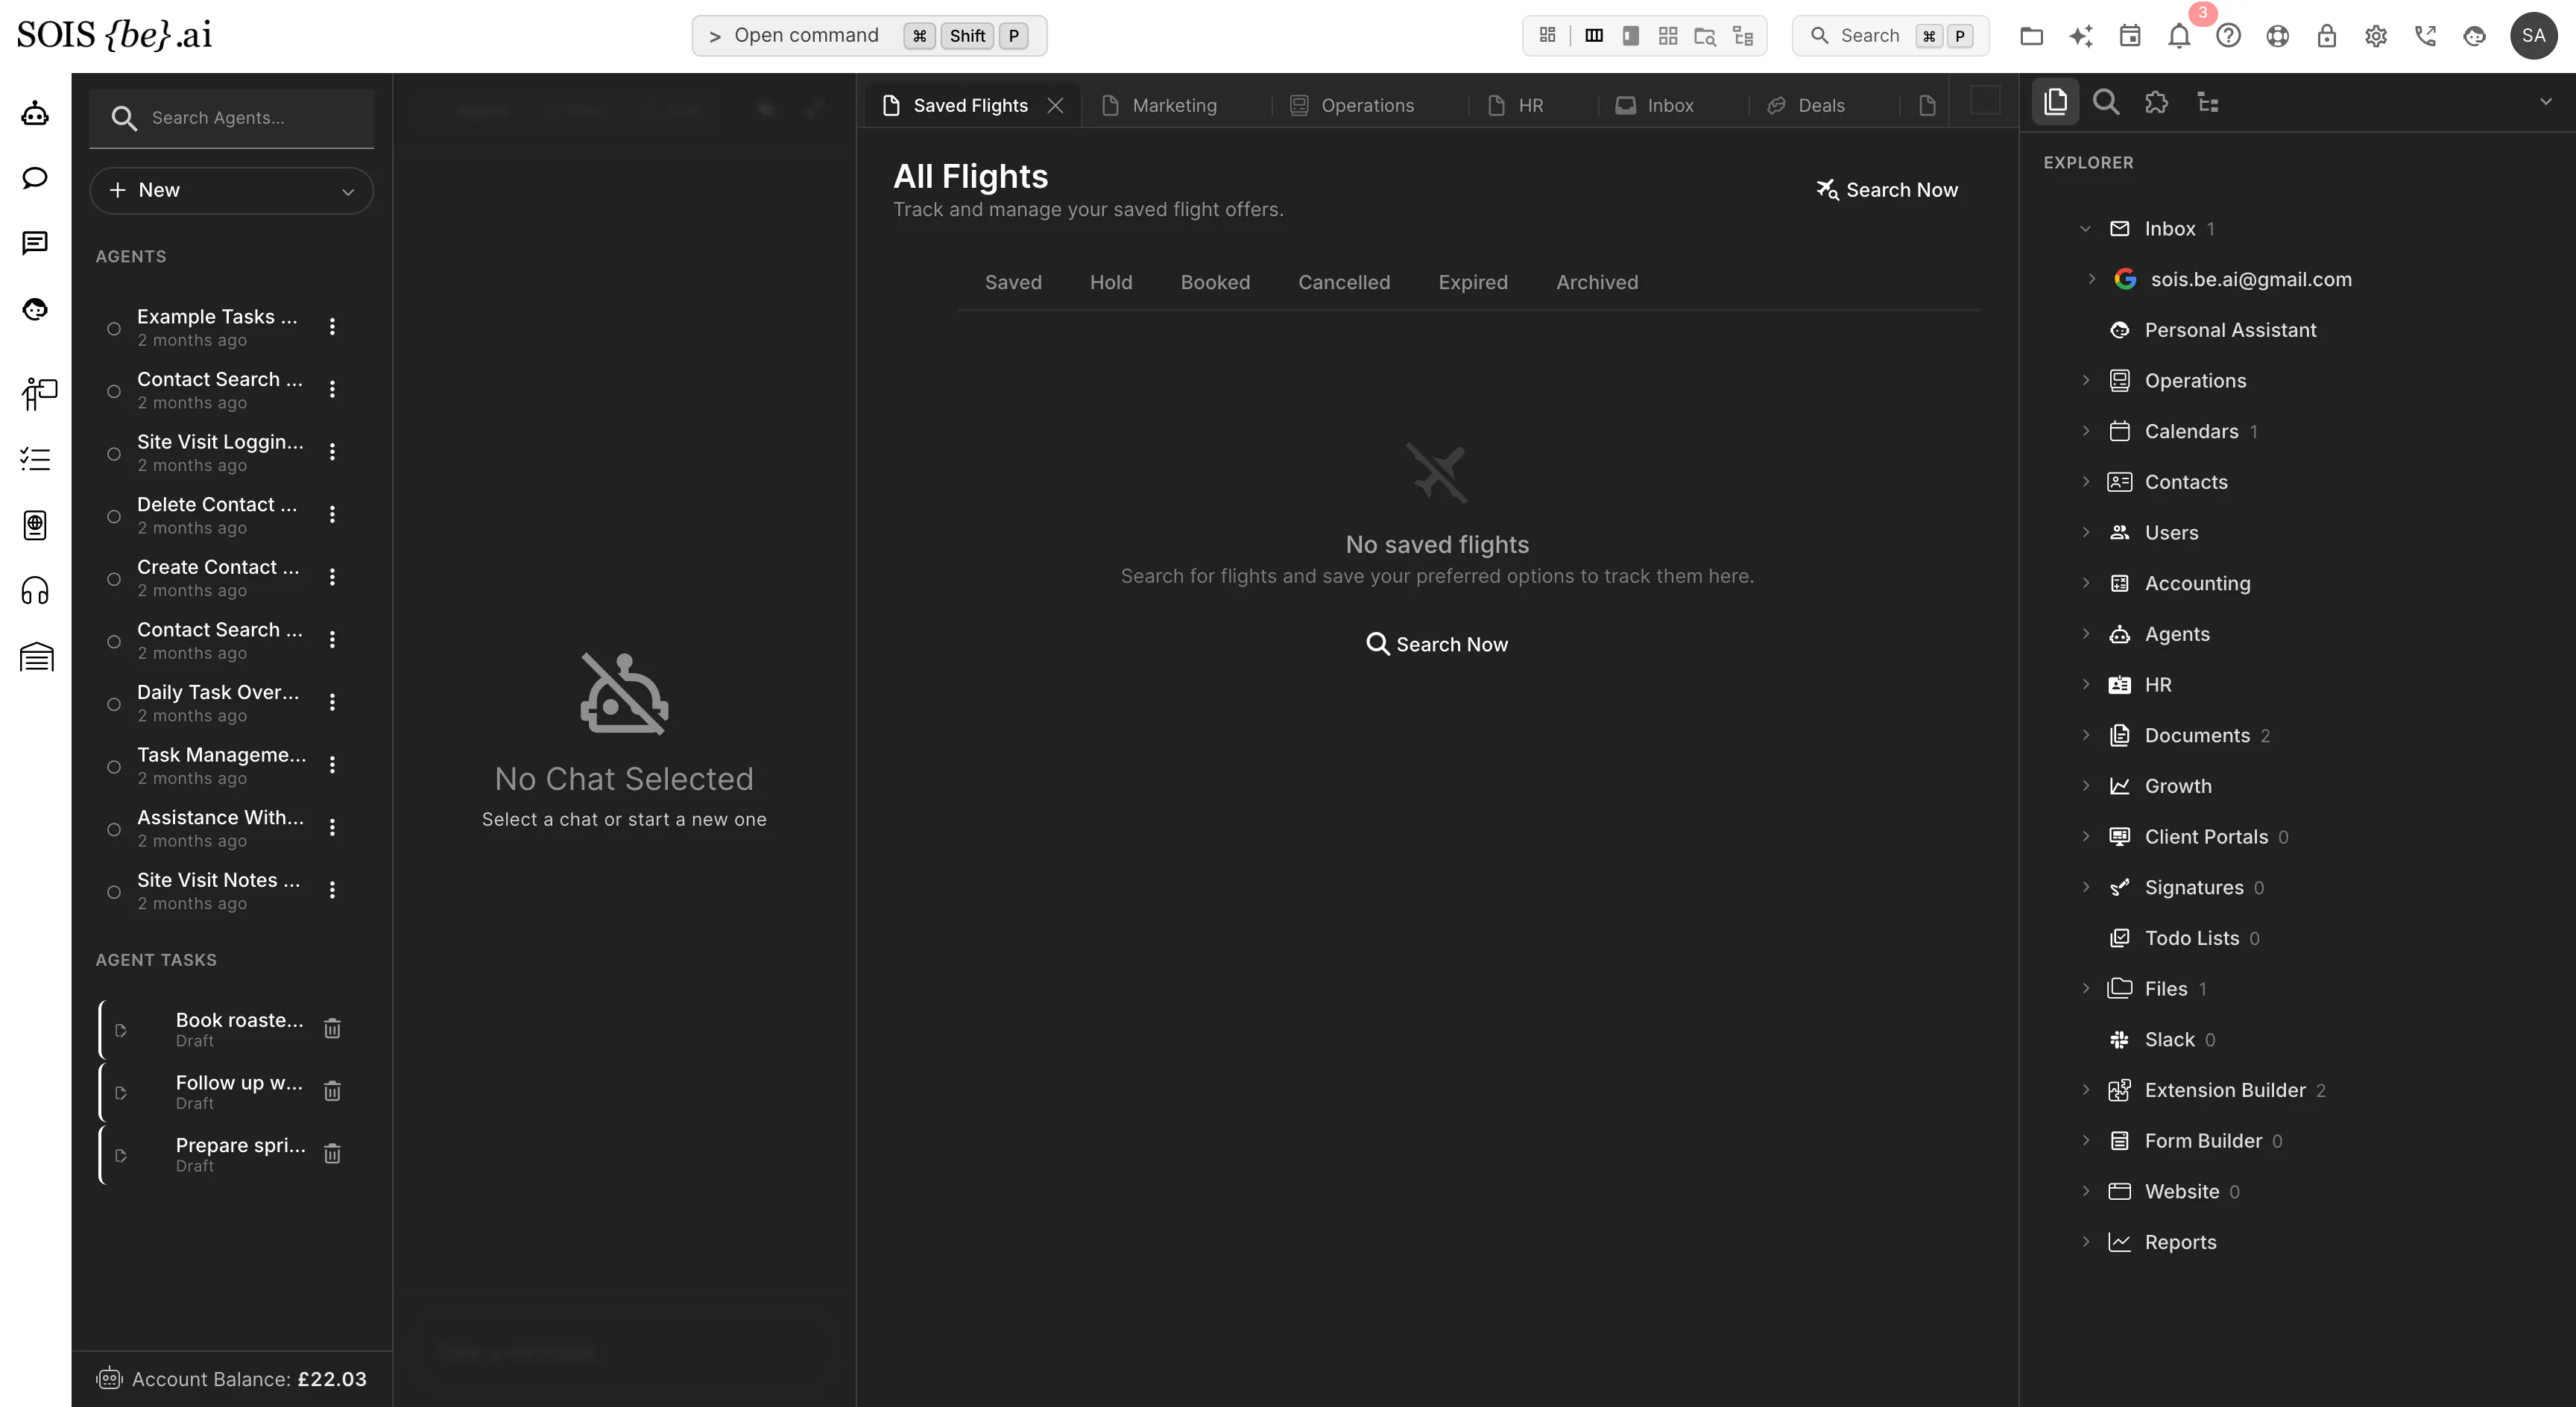
Task: Expand the Documents tree node
Action: [x=2085, y=735]
